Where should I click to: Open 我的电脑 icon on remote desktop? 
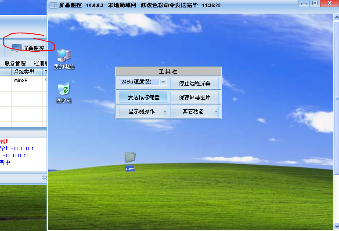click(x=64, y=59)
